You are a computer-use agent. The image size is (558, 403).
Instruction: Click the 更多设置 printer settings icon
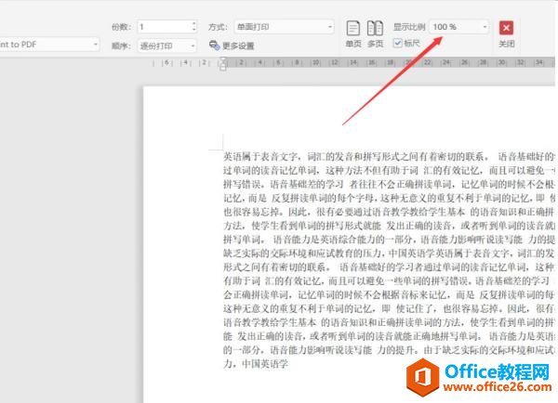(x=215, y=45)
